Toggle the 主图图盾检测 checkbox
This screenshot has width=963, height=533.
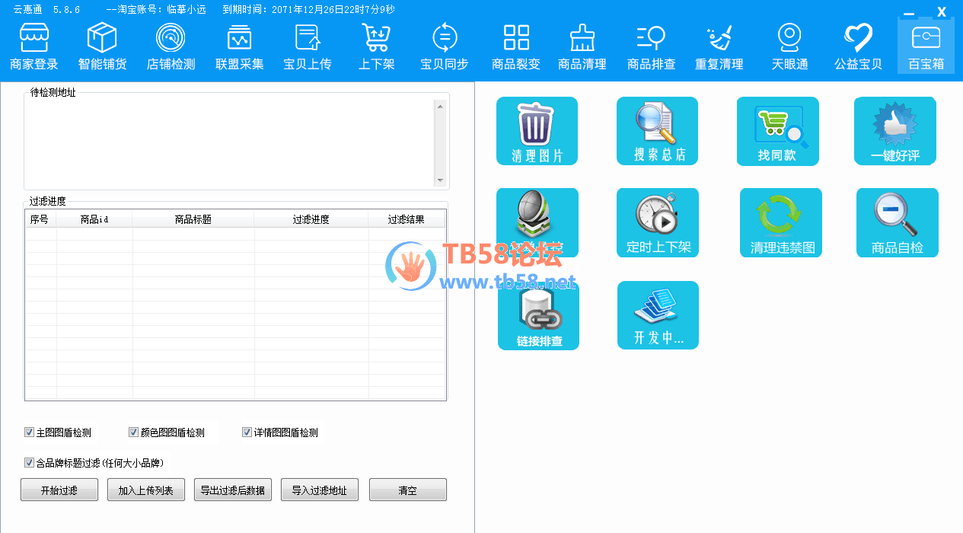coord(29,432)
